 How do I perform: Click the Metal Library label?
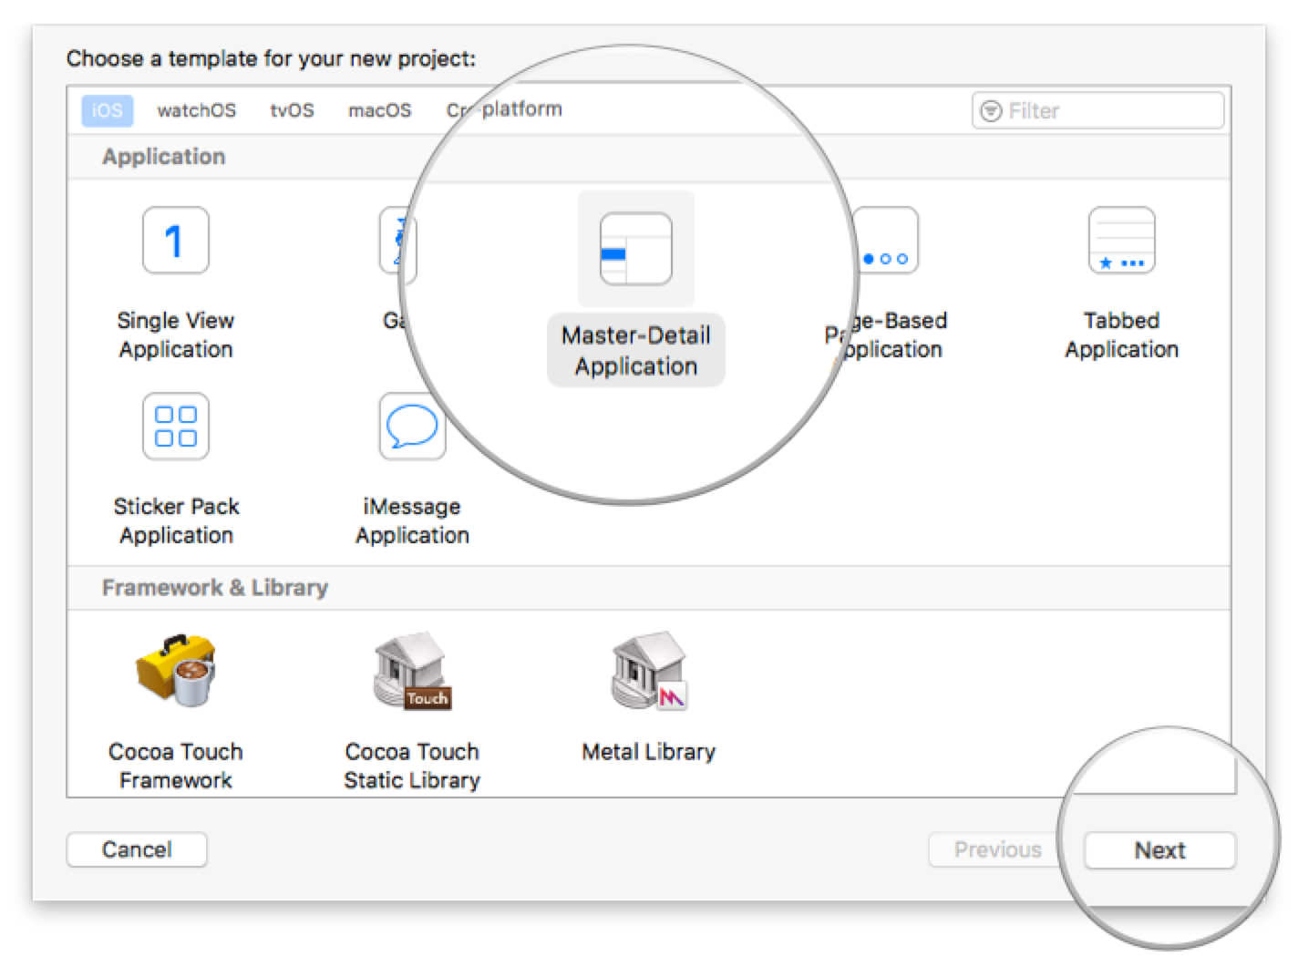click(649, 752)
